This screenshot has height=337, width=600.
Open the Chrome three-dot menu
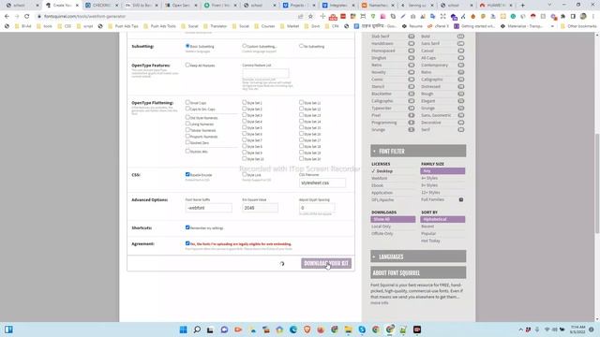(x=592, y=17)
